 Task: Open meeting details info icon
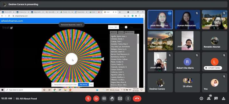(x=202, y=99)
